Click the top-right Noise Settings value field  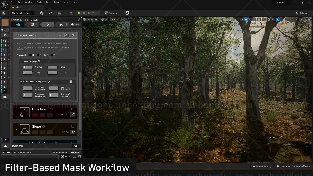pyautogui.click(x=52, y=67)
